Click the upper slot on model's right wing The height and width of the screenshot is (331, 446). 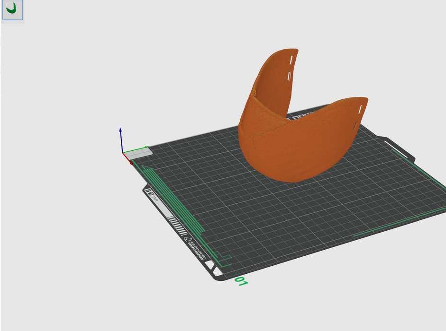click(x=361, y=109)
